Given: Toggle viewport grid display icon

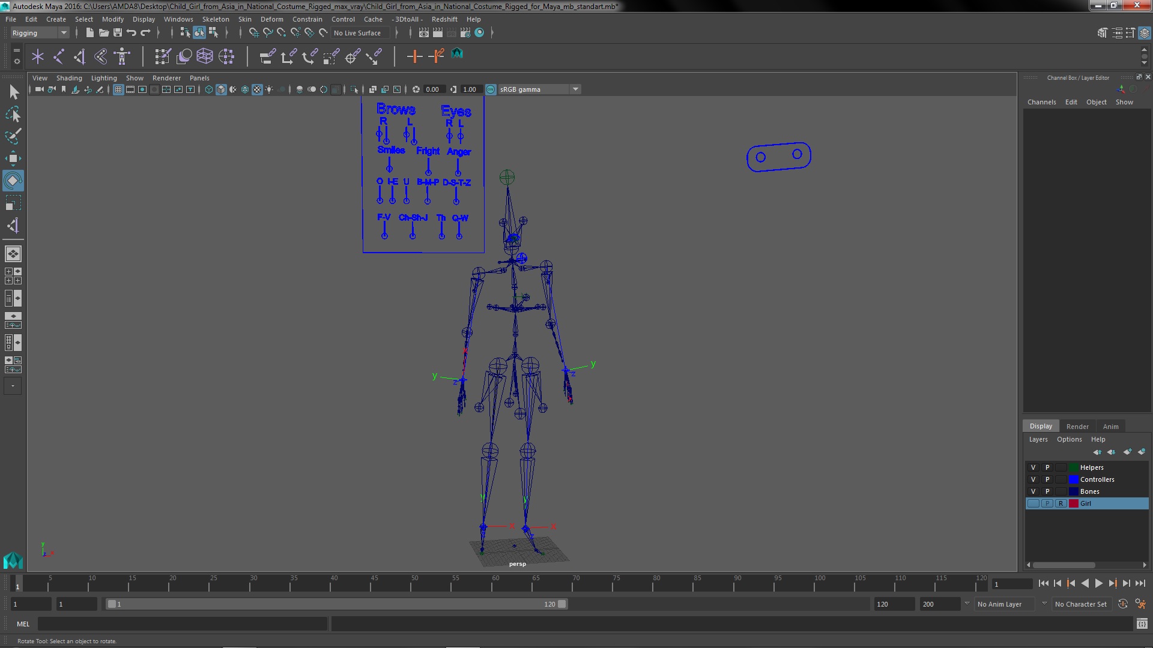Looking at the screenshot, I should coord(118,89).
